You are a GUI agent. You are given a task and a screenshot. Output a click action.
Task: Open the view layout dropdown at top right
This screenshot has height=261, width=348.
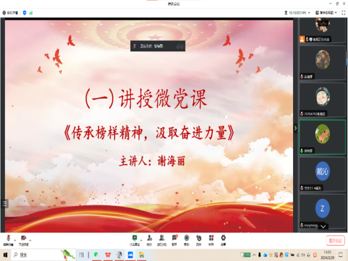point(326,13)
